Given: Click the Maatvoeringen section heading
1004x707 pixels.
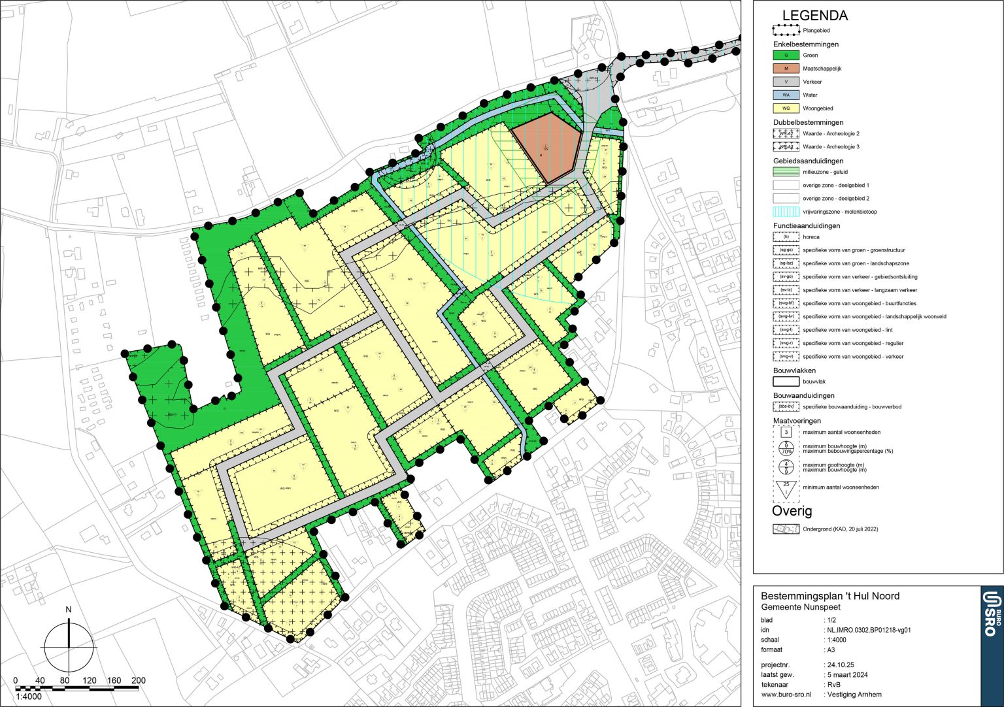Looking at the screenshot, I should click(797, 421).
